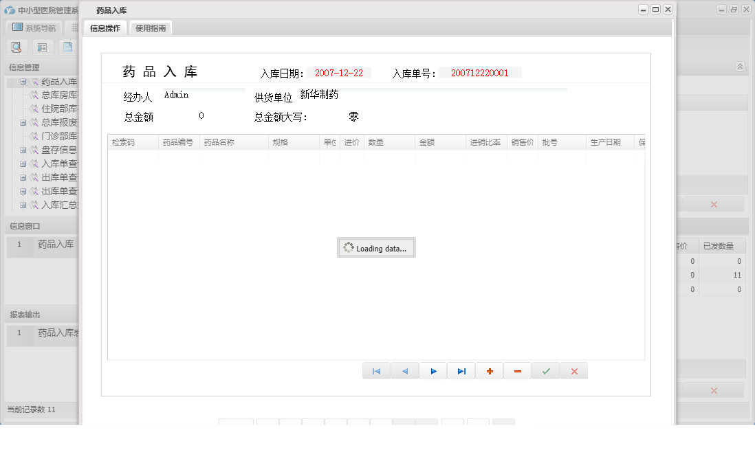Switch to the 使用指南 tab
755x450 pixels.
coord(151,28)
